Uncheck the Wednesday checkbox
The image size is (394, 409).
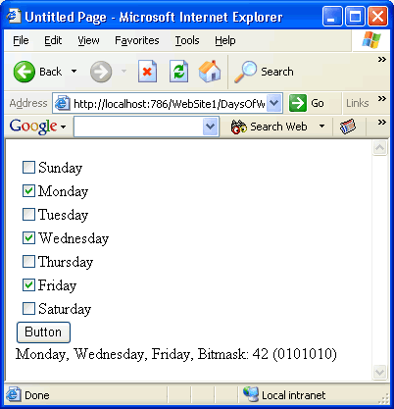click(x=28, y=237)
